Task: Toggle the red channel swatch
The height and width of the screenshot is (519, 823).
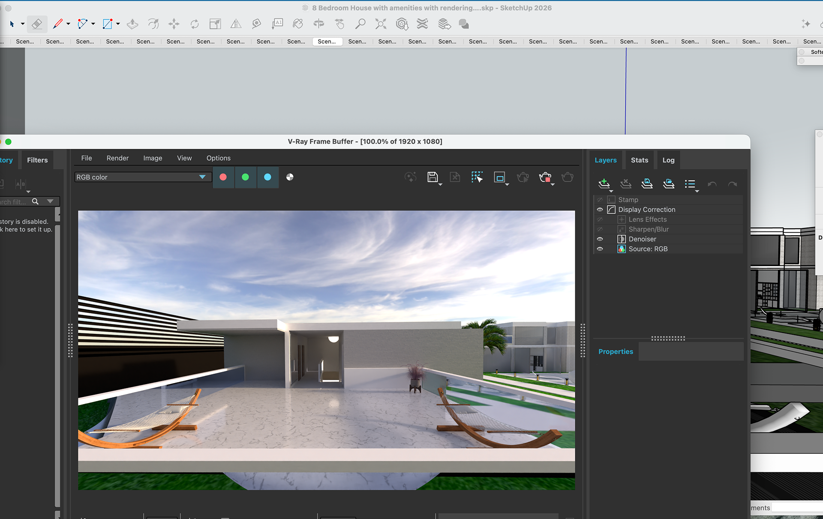Action: click(x=223, y=177)
